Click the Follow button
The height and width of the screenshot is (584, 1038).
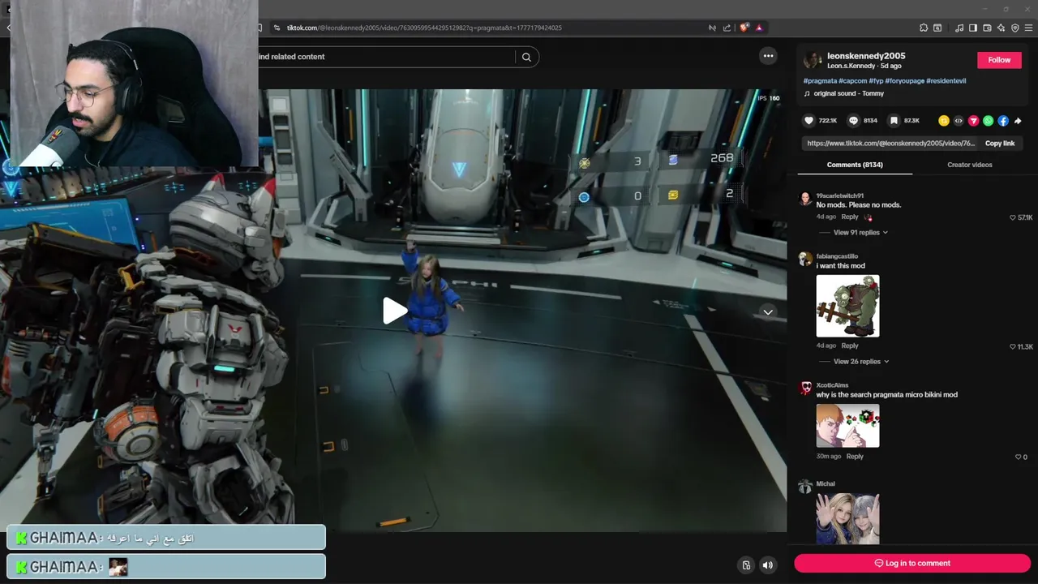point(999,60)
